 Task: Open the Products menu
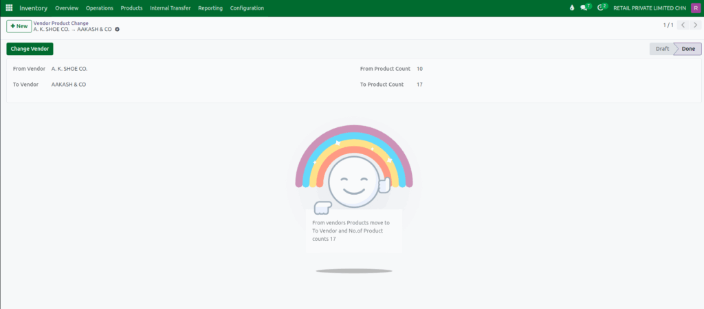131,8
